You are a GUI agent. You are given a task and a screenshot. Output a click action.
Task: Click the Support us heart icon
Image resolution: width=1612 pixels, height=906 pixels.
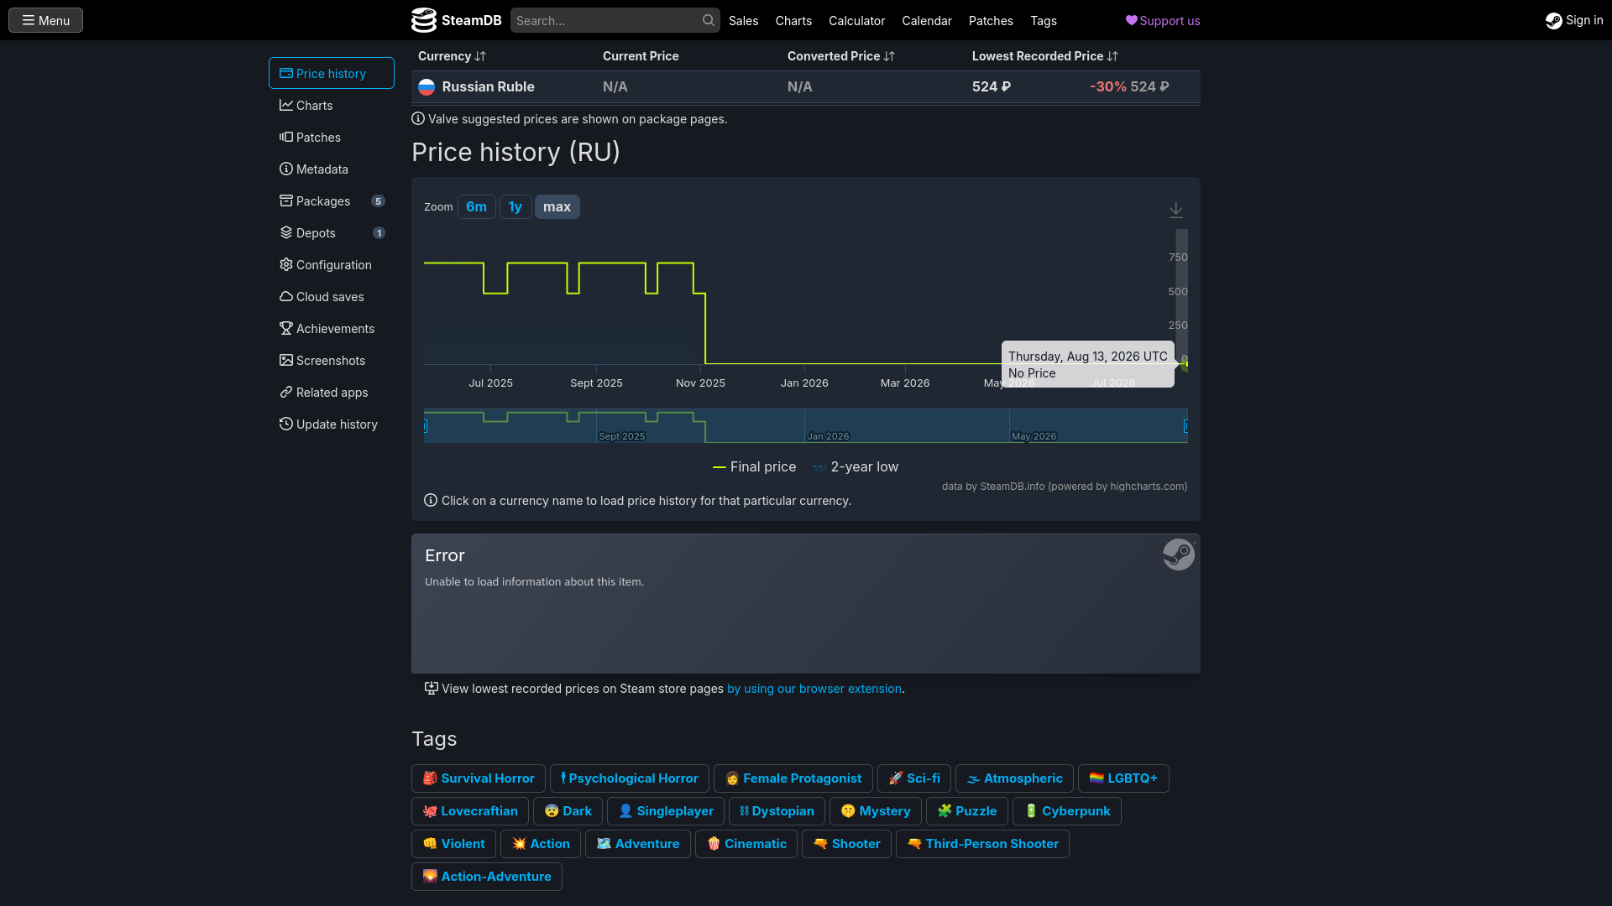(x=1132, y=20)
